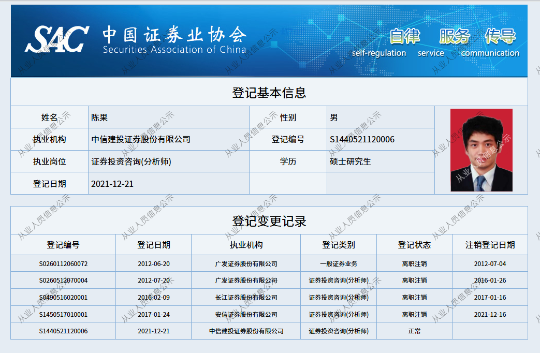Click registration number S1440521120006 in basic info

click(361, 139)
